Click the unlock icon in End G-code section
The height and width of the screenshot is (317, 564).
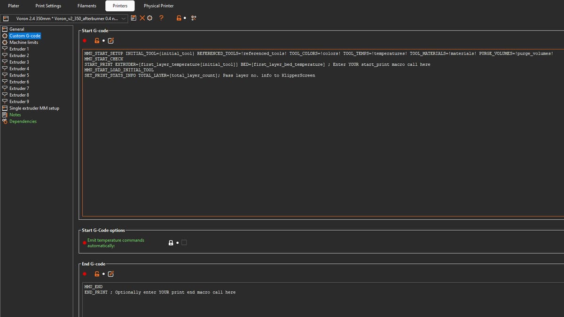97,274
